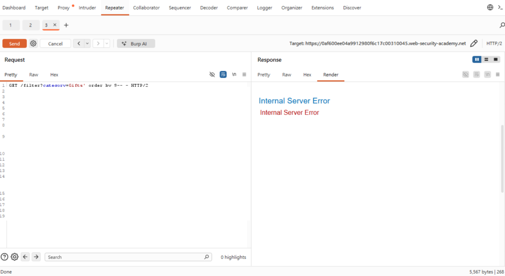The height and width of the screenshot is (276, 505).
Task: Open the response pane options menu
Action: click(x=498, y=74)
